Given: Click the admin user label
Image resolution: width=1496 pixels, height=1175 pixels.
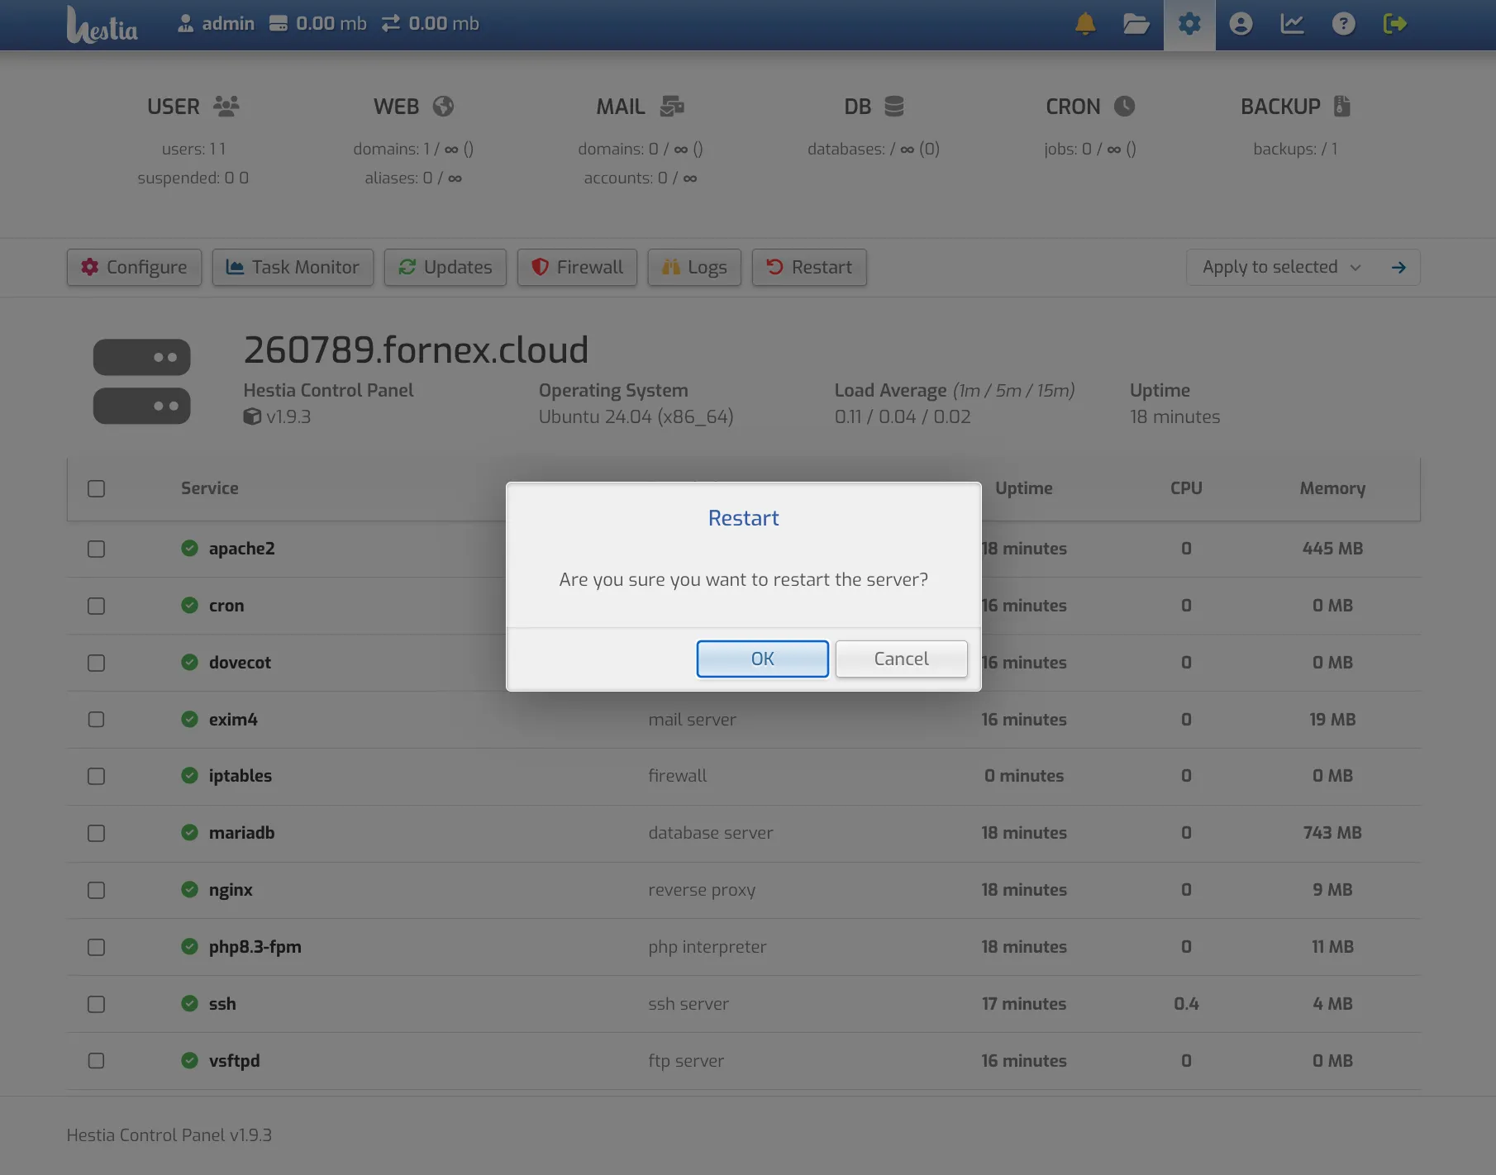Looking at the screenshot, I should (216, 24).
